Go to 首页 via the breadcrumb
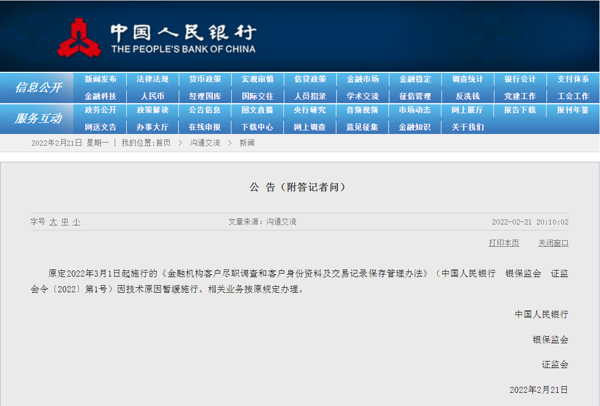Screen dimensions: 600x406 click(x=163, y=143)
